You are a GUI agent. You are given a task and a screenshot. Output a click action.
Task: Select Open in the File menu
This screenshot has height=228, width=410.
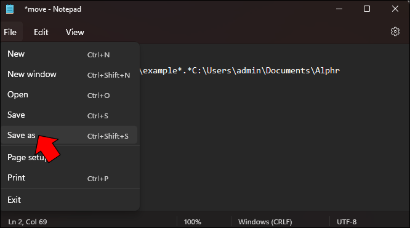pyautogui.click(x=70, y=95)
